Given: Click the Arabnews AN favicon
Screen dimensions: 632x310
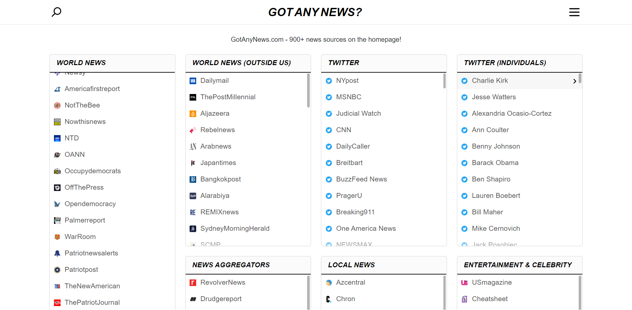Looking at the screenshot, I should pos(193,147).
